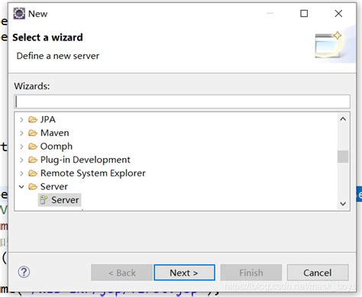This screenshot has height=297, width=362.
Task: Click the Oomph folder icon
Action: click(33, 146)
